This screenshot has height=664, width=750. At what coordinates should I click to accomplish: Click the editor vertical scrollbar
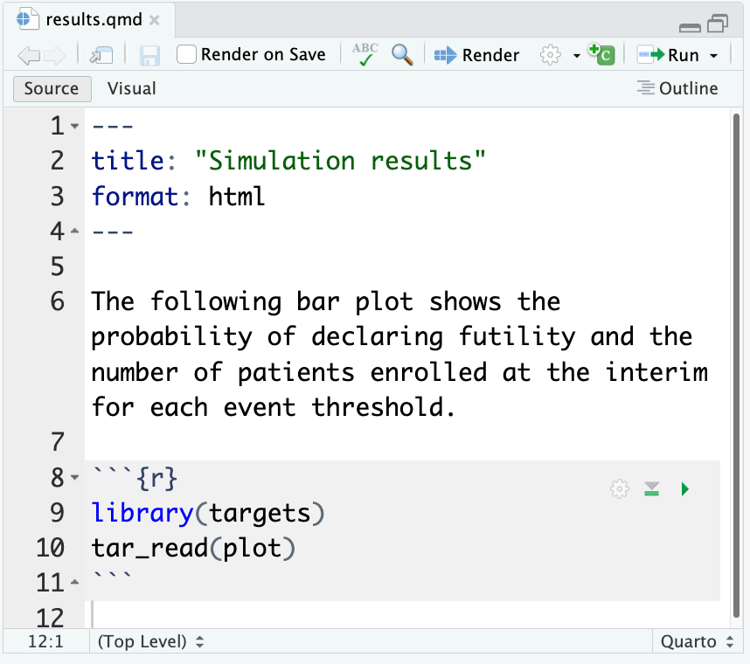point(736,366)
